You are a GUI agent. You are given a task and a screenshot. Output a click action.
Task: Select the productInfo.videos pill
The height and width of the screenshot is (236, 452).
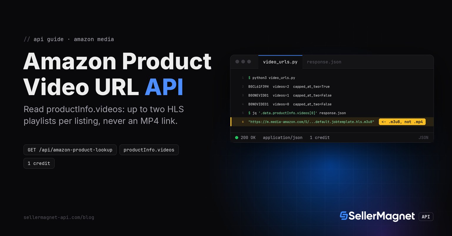click(x=149, y=150)
